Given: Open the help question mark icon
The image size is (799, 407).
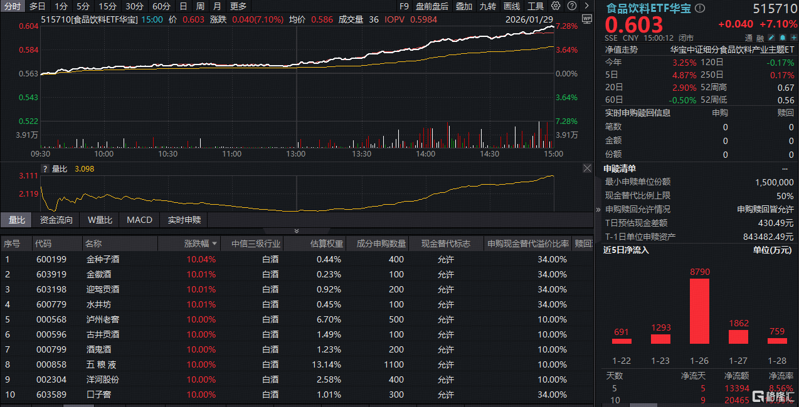Looking at the screenshot, I should 572,6.
